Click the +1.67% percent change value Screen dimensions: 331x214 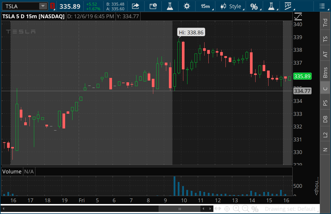coord(93,9)
